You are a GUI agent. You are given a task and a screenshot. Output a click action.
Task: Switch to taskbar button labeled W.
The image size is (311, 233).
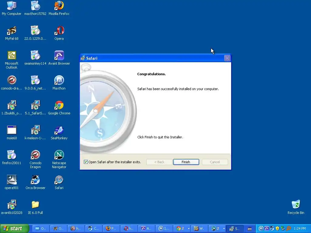(x=200, y=228)
